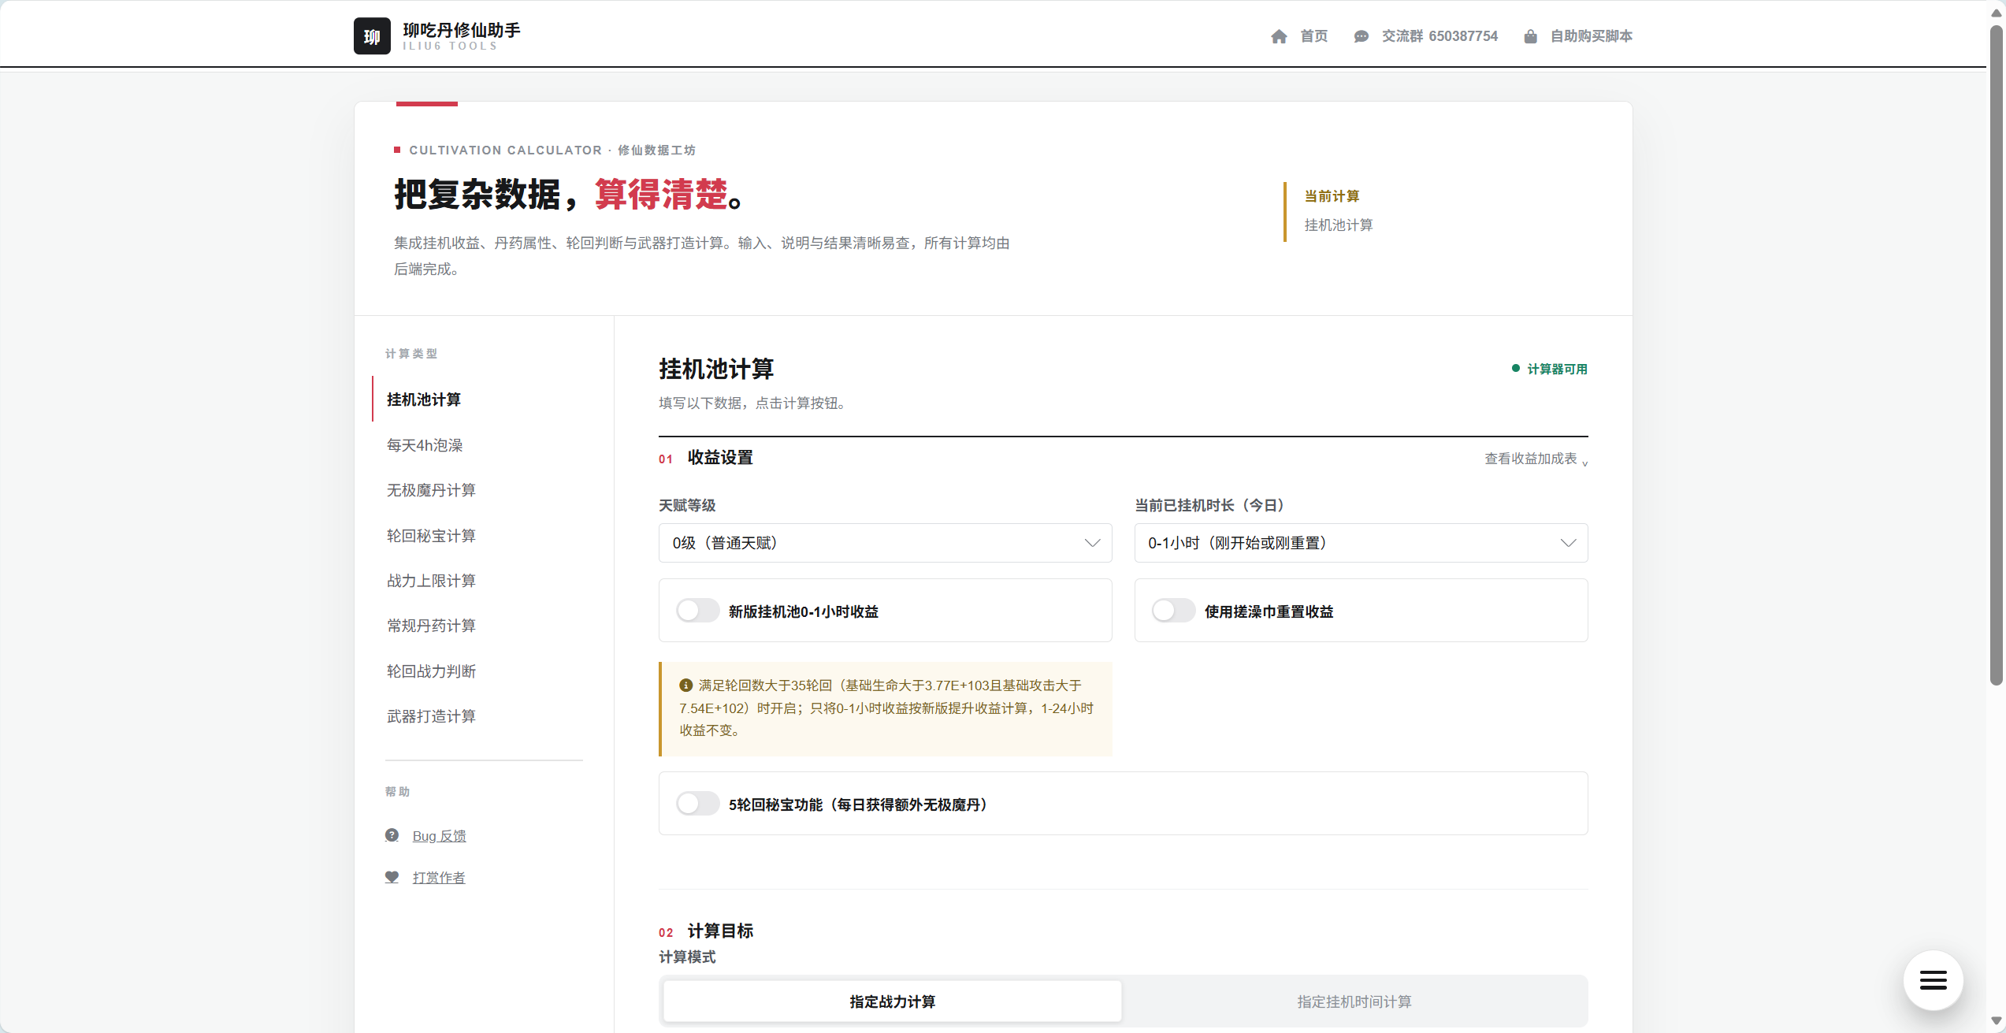Image resolution: width=2006 pixels, height=1033 pixels.
Task: Click the 挂机池计算 main heading
Action: coord(716,369)
